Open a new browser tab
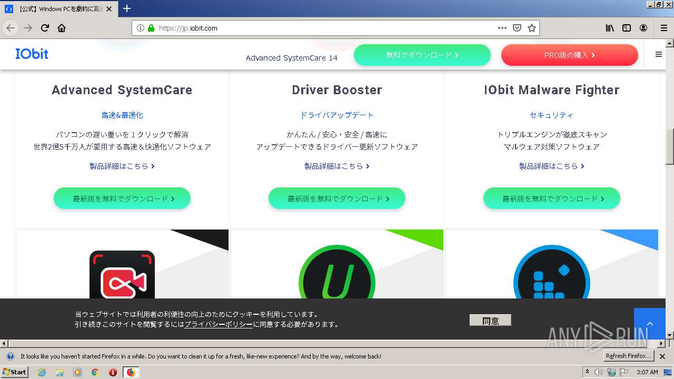Image resolution: width=674 pixels, height=379 pixels. (x=127, y=8)
